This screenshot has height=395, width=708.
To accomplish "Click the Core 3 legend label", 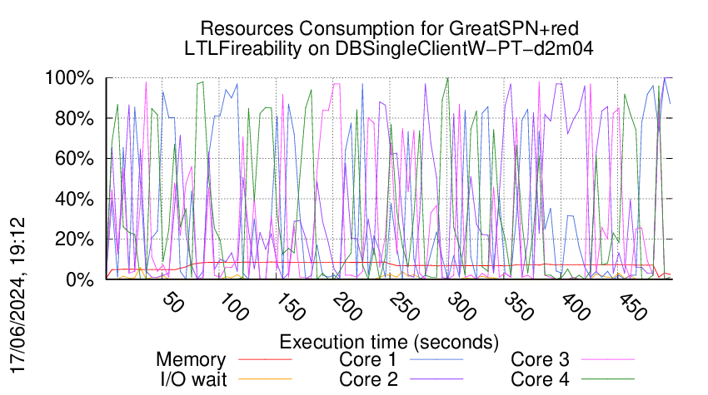I will [540, 360].
